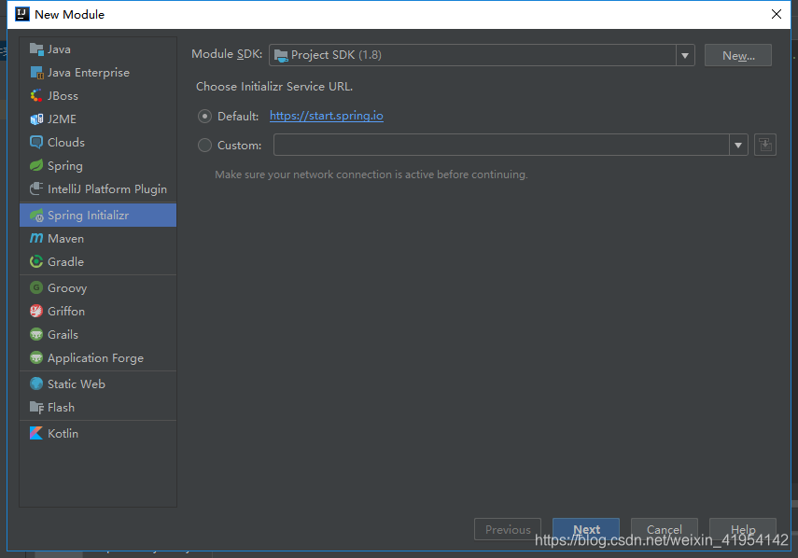Select Maven in module list
The height and width of the screenshot is (558, 798).
tap(98, 239)
